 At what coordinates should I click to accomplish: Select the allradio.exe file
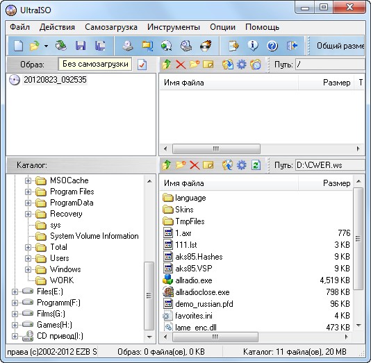(x=194, y=280)
